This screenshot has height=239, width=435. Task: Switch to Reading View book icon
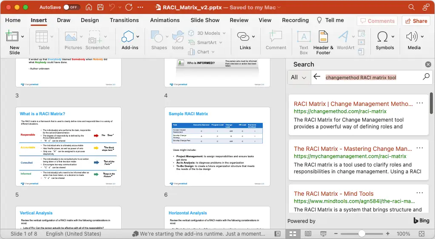click(308, 234)
